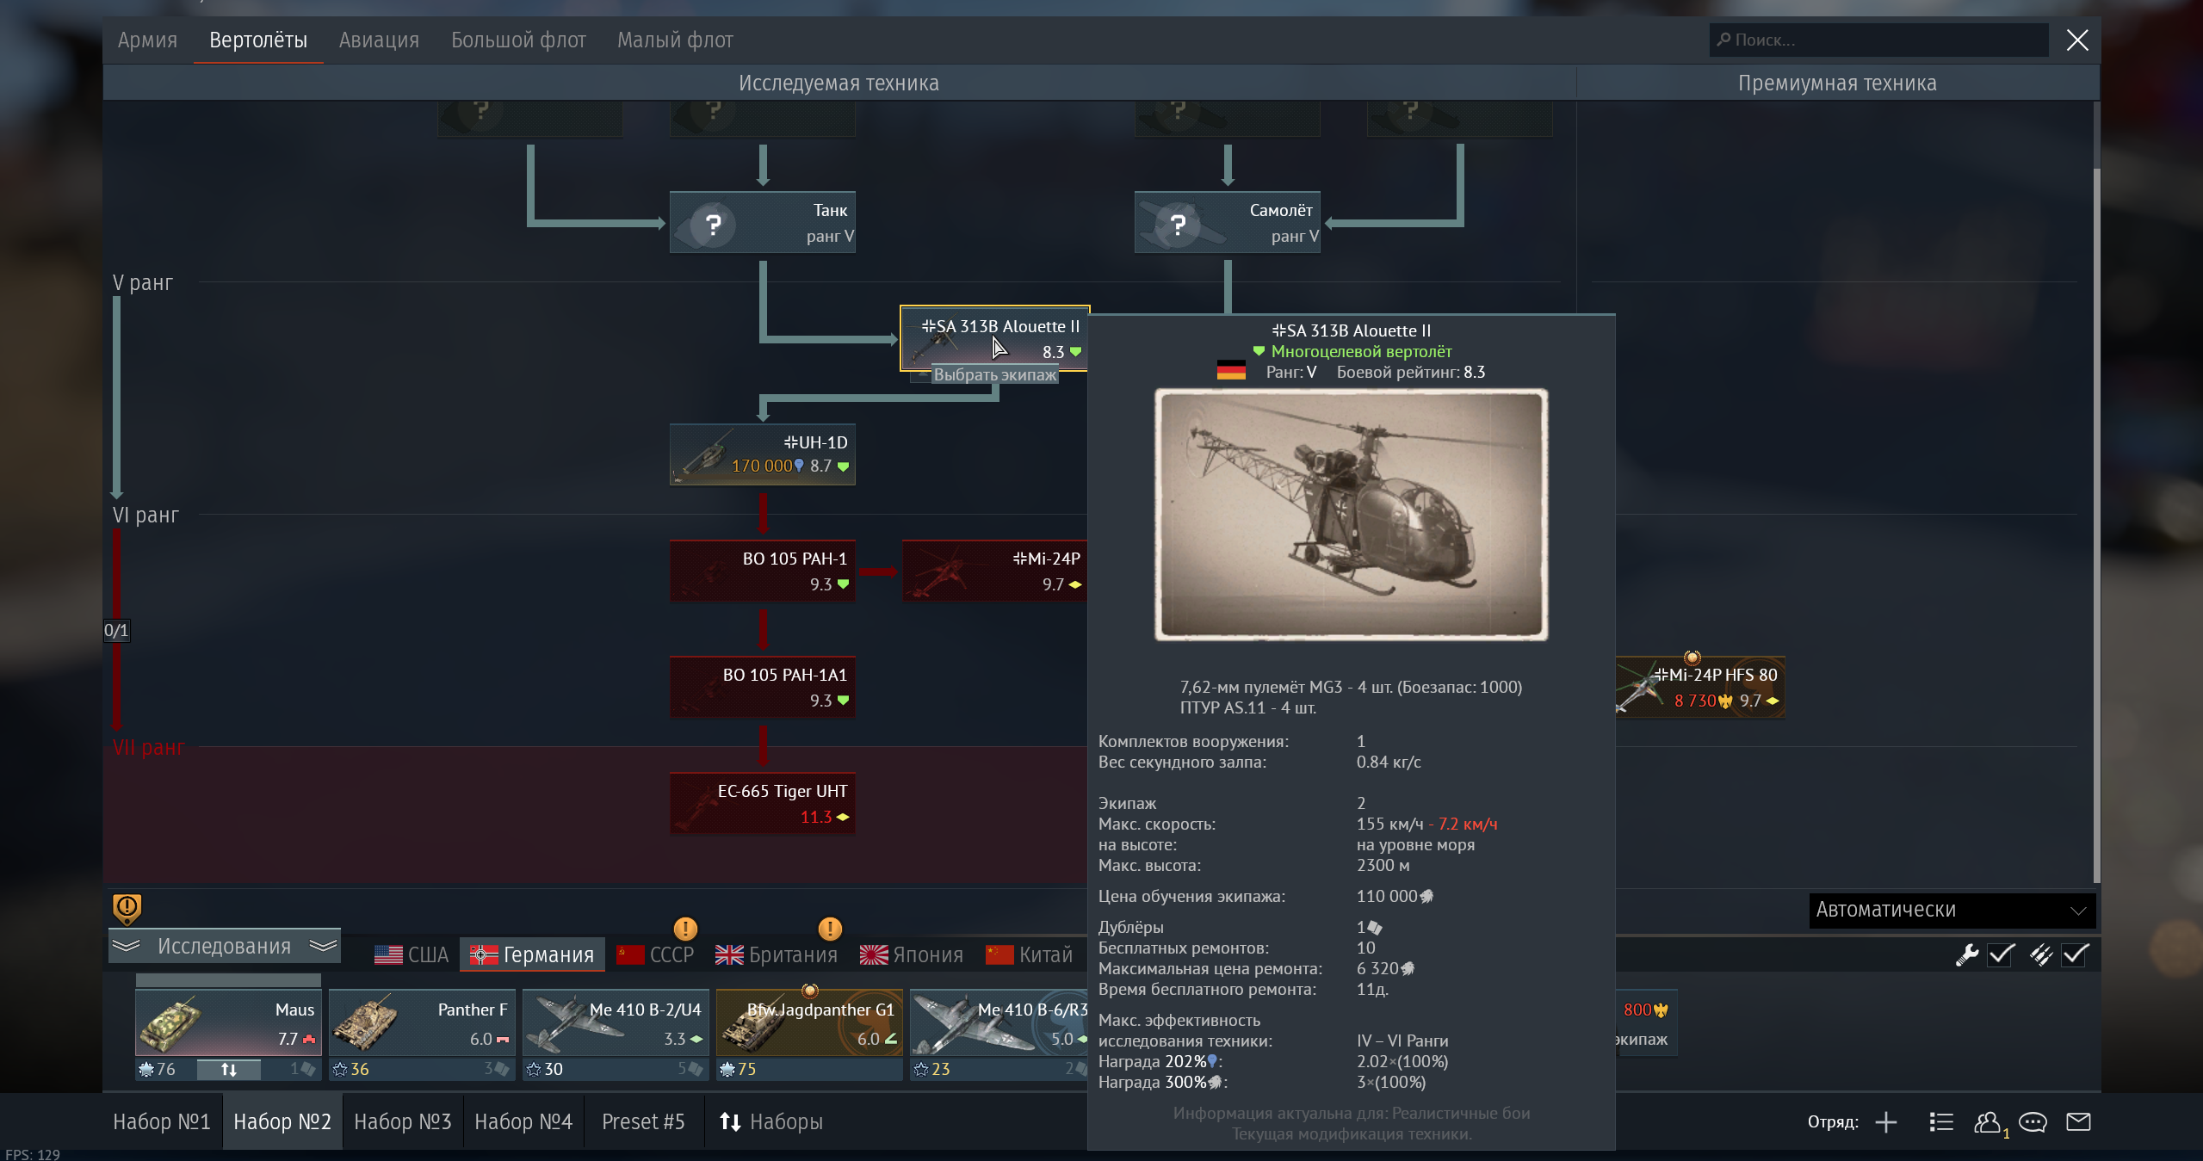Switch to Набор №4 preset
The image size is (2203, 1161).
click(523, 1121)
